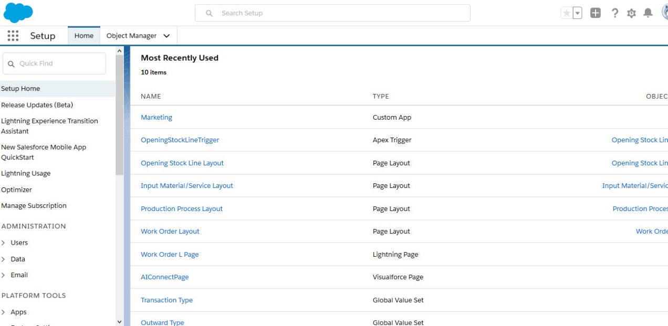Open the global actions plus icon

tap(595, 13)
